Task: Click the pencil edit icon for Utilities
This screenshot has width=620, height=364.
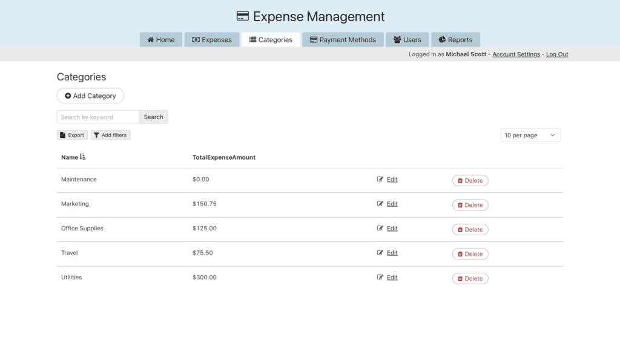Action: [x=380, y=278]
